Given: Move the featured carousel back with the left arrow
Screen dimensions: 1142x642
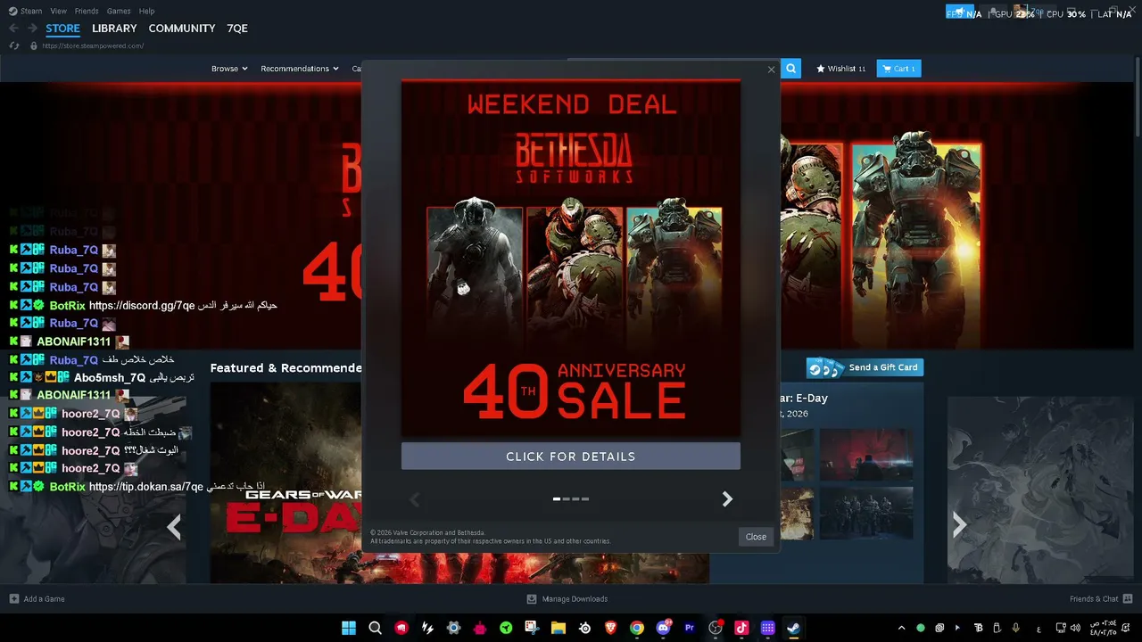Looking at the screenshot, I should click(174, 527).
